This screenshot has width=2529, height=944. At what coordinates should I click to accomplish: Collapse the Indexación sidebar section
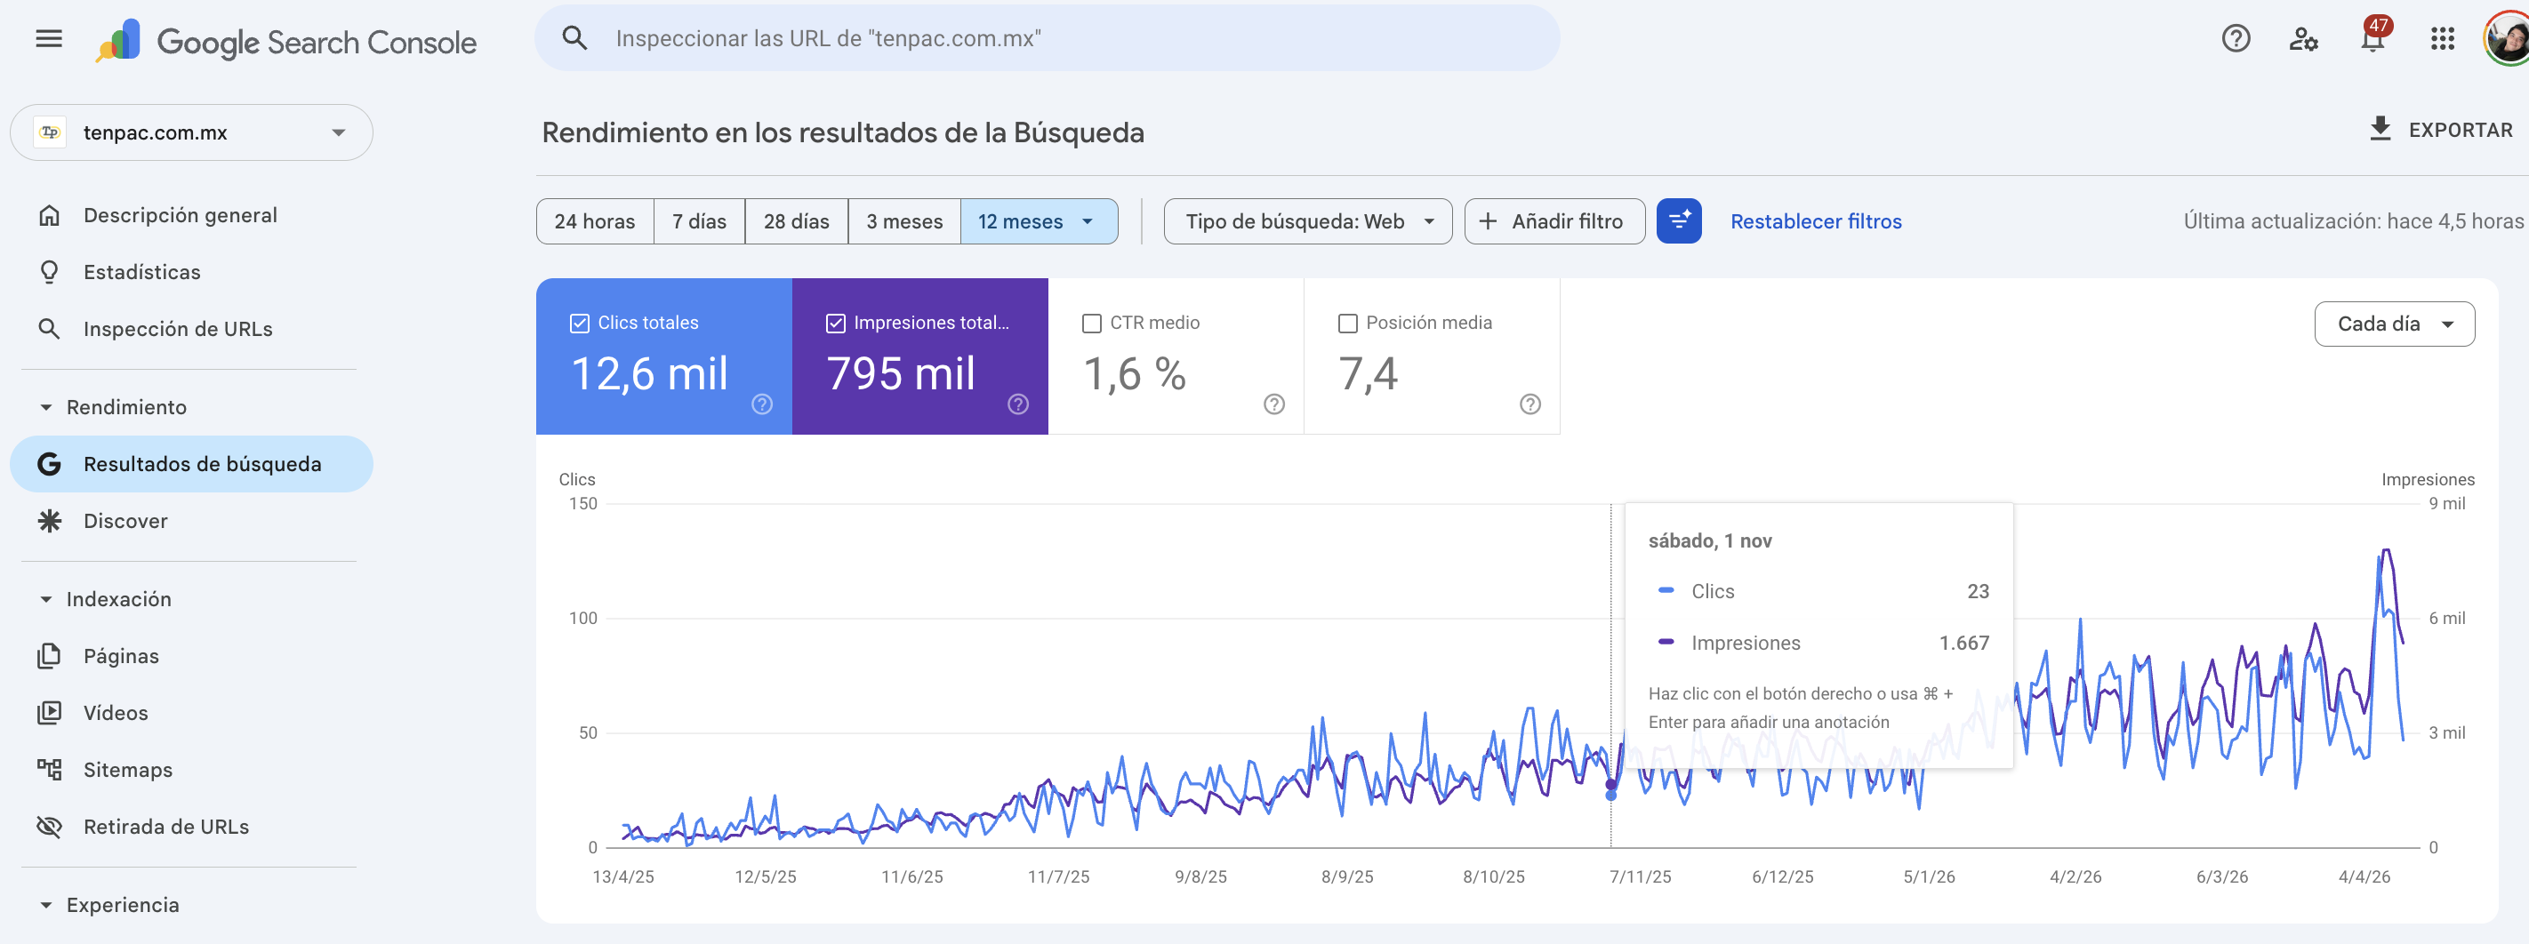tap(46, 598)
